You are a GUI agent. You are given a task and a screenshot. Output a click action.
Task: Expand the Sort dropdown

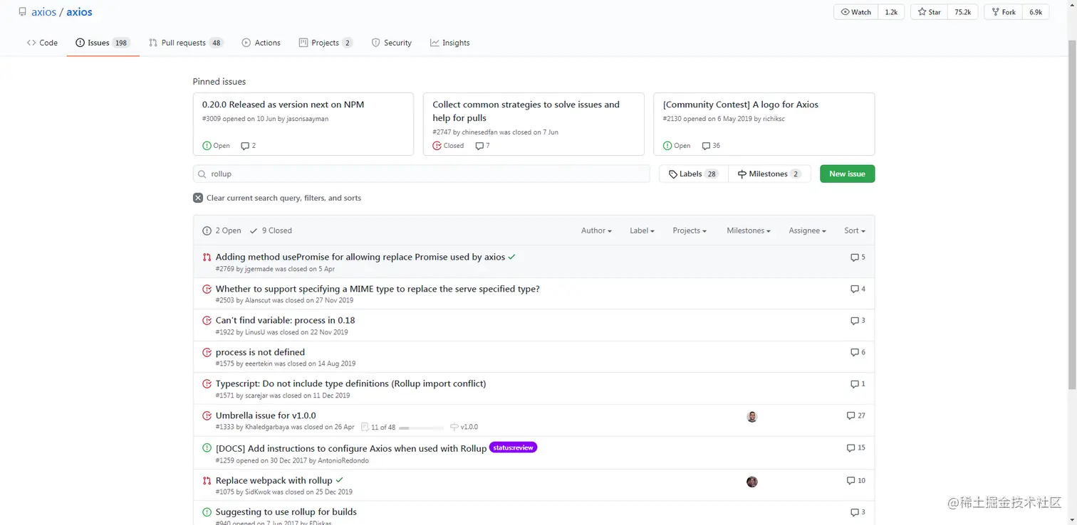pyautogui.click(x=855, y=230)
